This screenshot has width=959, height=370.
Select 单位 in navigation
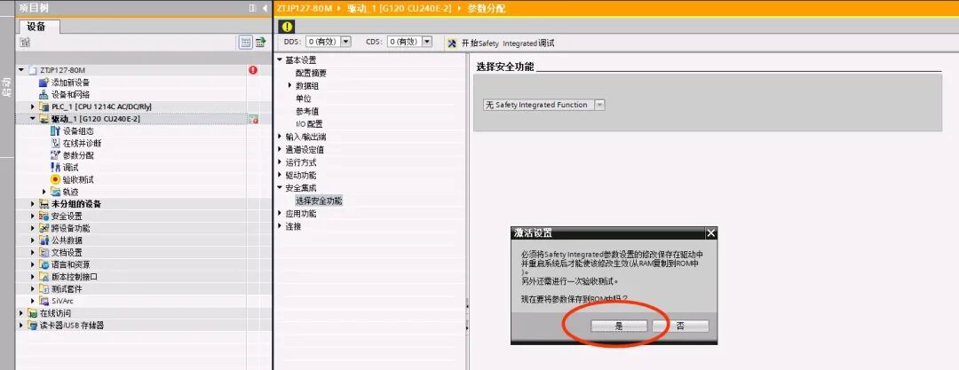tap(304, 98)
